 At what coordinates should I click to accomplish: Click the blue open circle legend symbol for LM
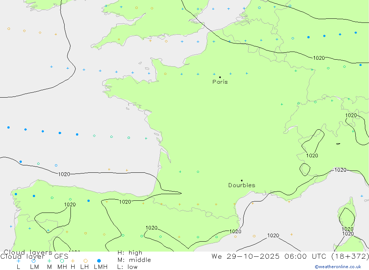point(34,261)
